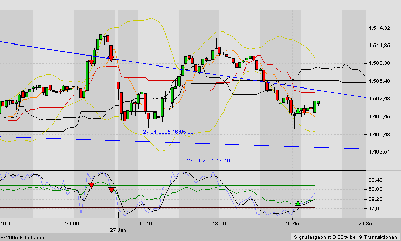401x241 pixels.
Task: Click the green buy arrow on the price chart
Action: point(298,111)
